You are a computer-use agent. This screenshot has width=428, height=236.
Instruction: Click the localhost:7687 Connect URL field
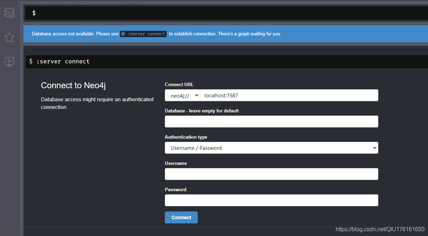[x=289, y=95]
